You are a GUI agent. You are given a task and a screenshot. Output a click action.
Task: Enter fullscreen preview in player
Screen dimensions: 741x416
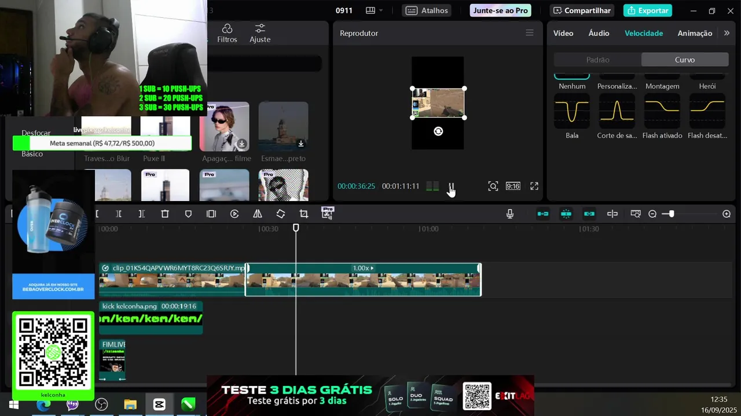point(534,186)
